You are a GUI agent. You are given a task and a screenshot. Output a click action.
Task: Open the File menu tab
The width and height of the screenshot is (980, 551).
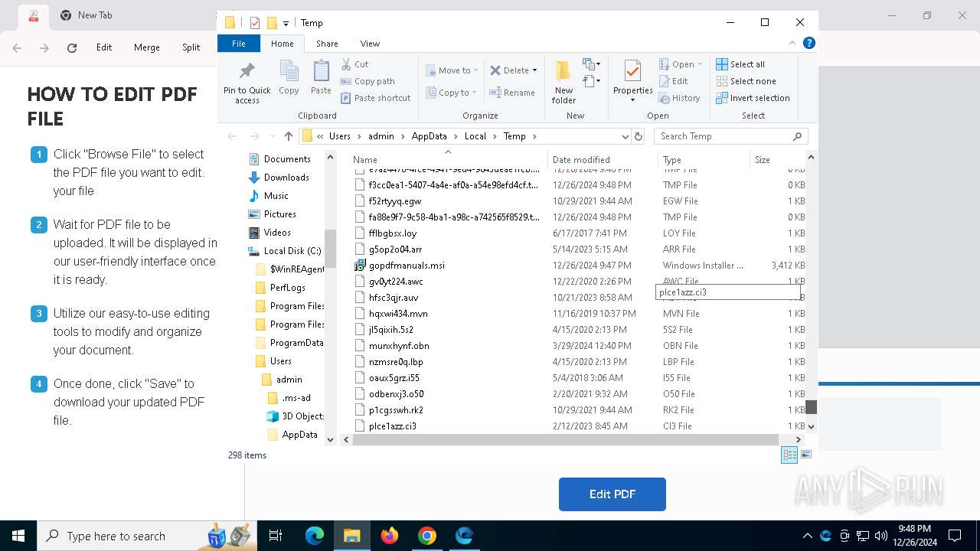239,44
